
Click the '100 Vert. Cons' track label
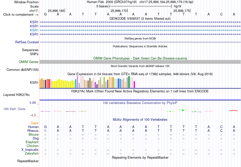(x=14, y=109)
